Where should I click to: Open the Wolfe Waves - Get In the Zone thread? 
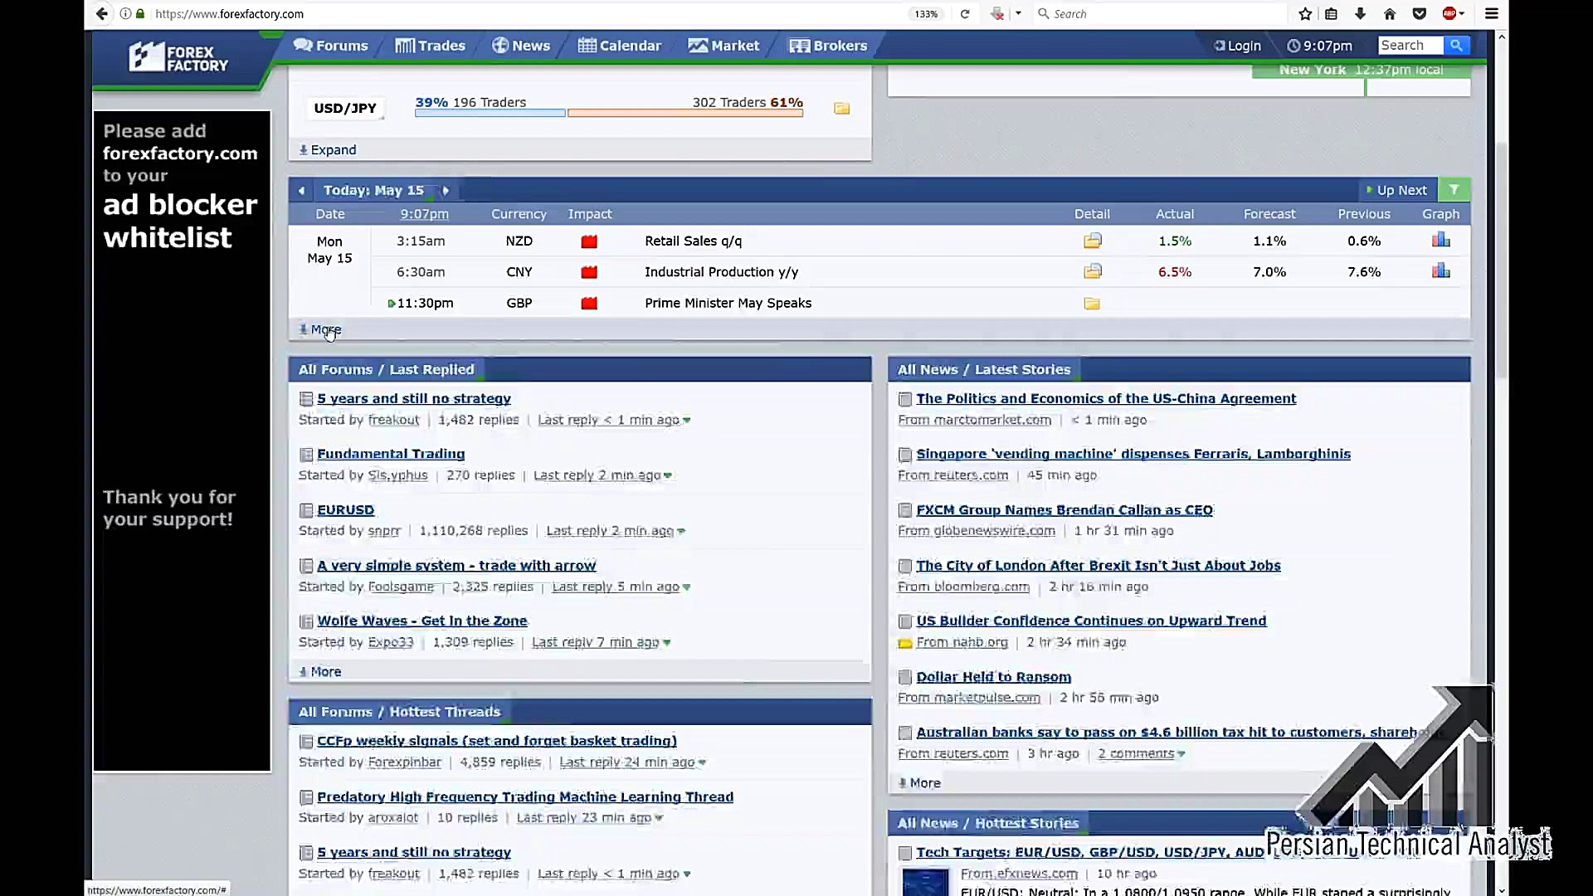(x=422, y=621)
